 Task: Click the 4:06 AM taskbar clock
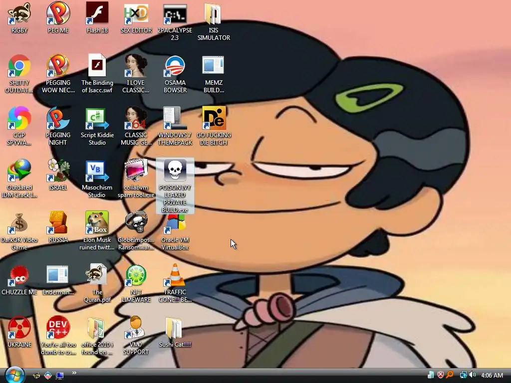click(492, 375)
